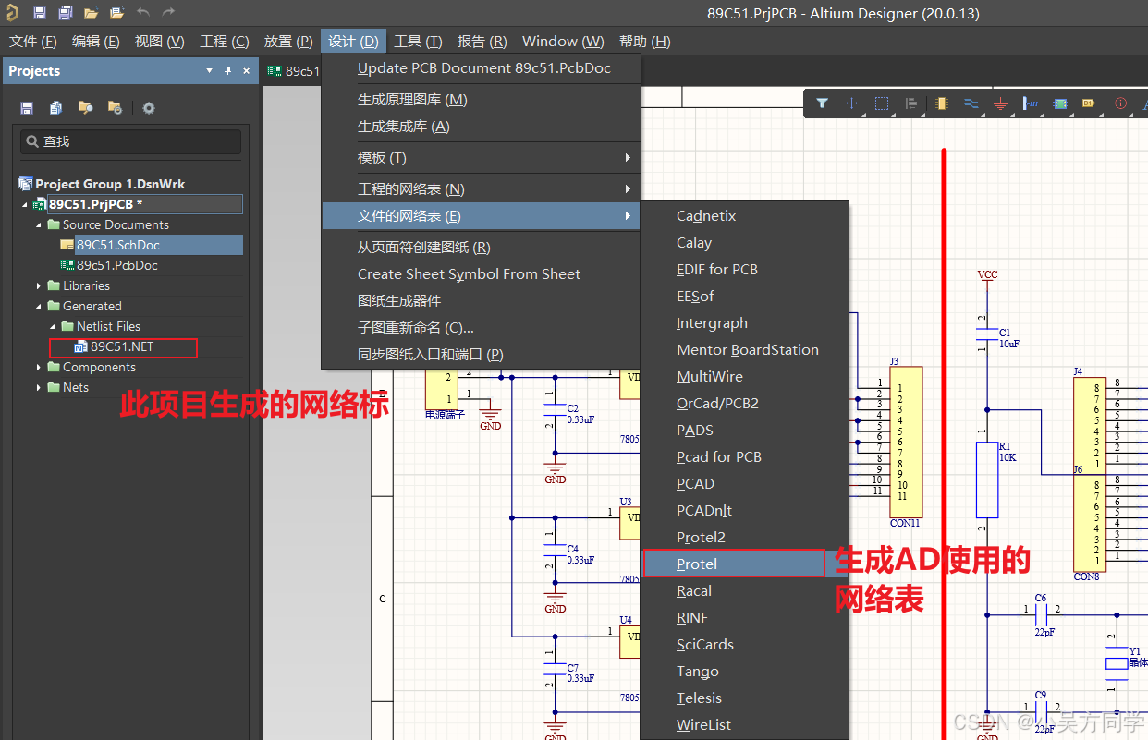Click folder settings icon in Projects panel

(x=115, y=108)
